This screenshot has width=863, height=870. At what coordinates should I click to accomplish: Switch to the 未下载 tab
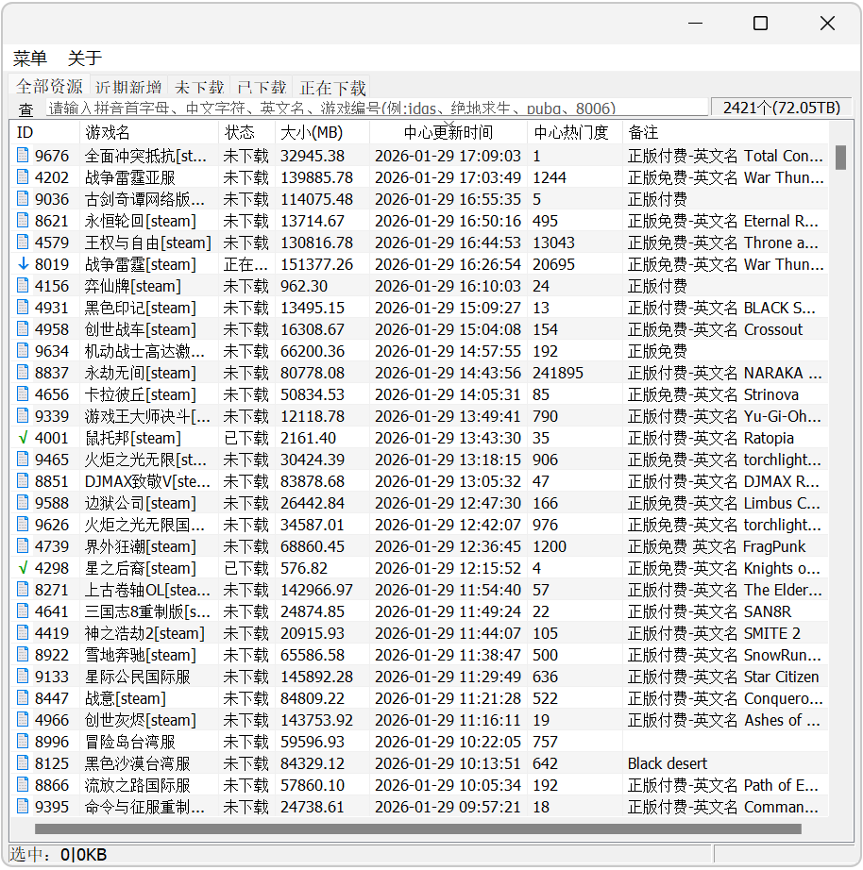199,87
